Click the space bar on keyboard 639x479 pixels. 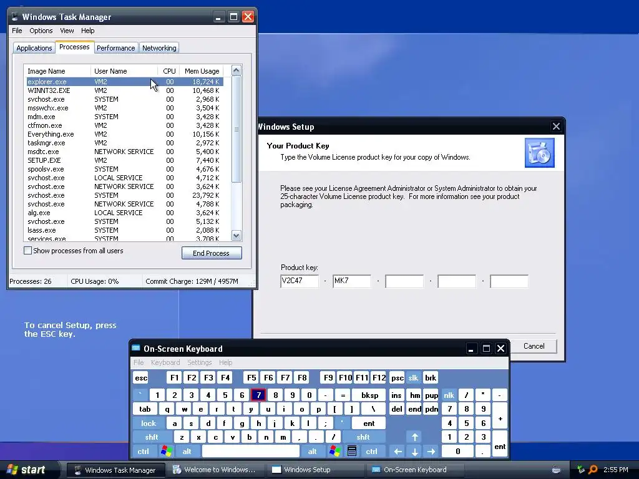[251, 451]
